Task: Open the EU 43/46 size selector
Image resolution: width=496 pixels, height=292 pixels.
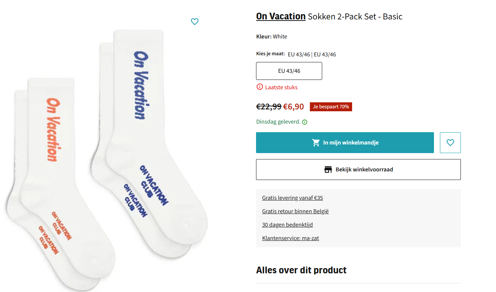Action: click(289, 71)
